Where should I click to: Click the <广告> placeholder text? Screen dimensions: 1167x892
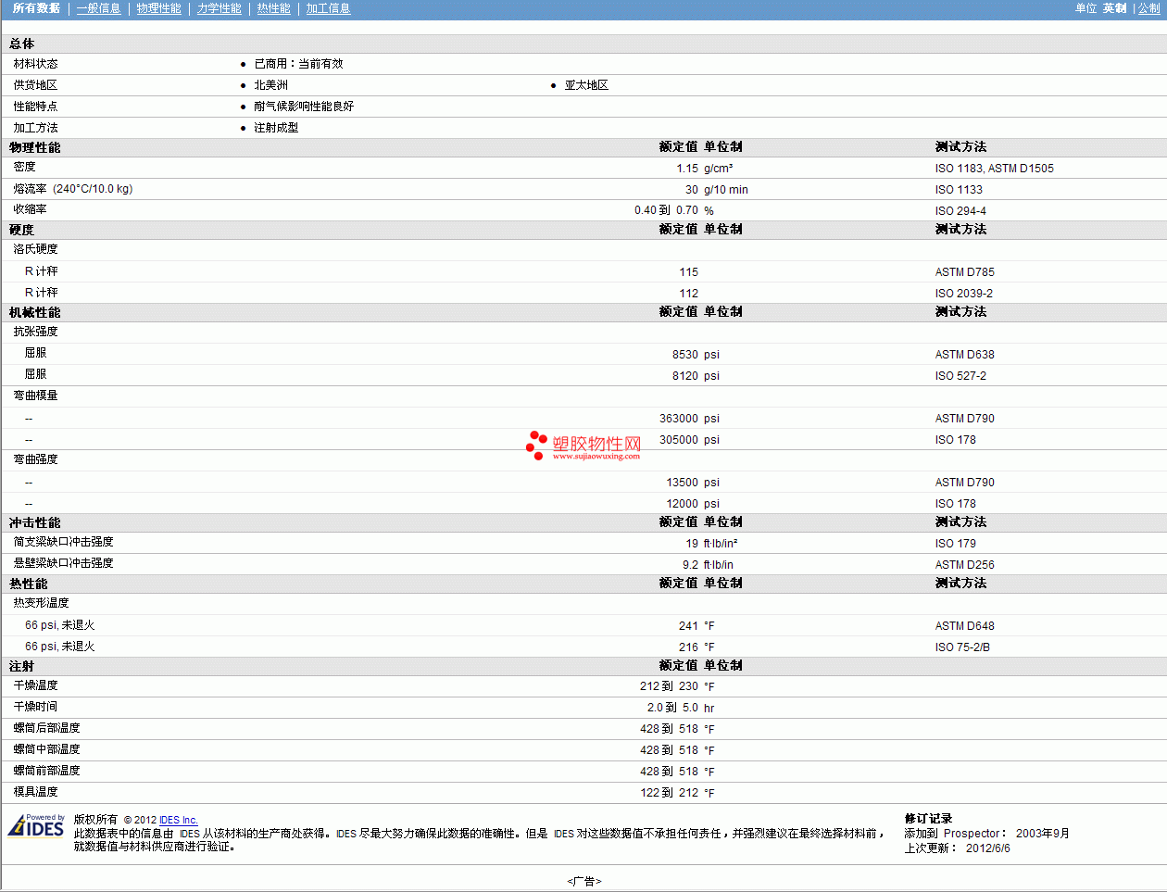(583, 881)
